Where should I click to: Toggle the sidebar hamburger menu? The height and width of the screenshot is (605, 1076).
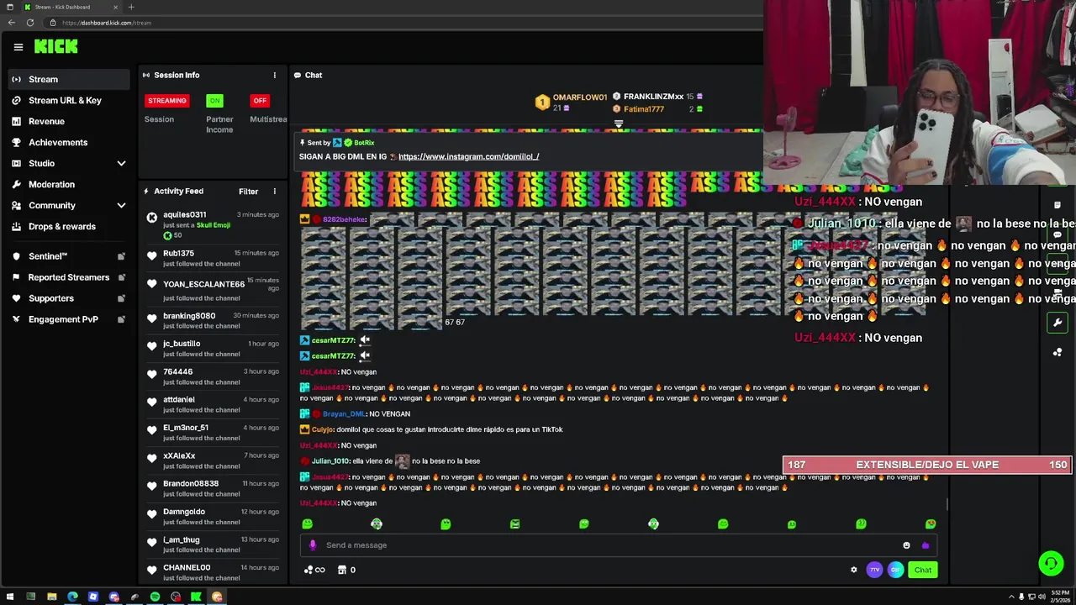pyautogui.click(x=18, y=47)
